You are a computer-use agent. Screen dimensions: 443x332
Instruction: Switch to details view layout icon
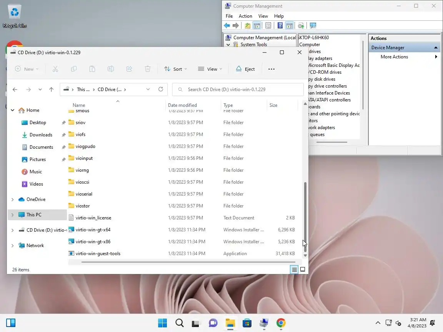pos(294,270)
